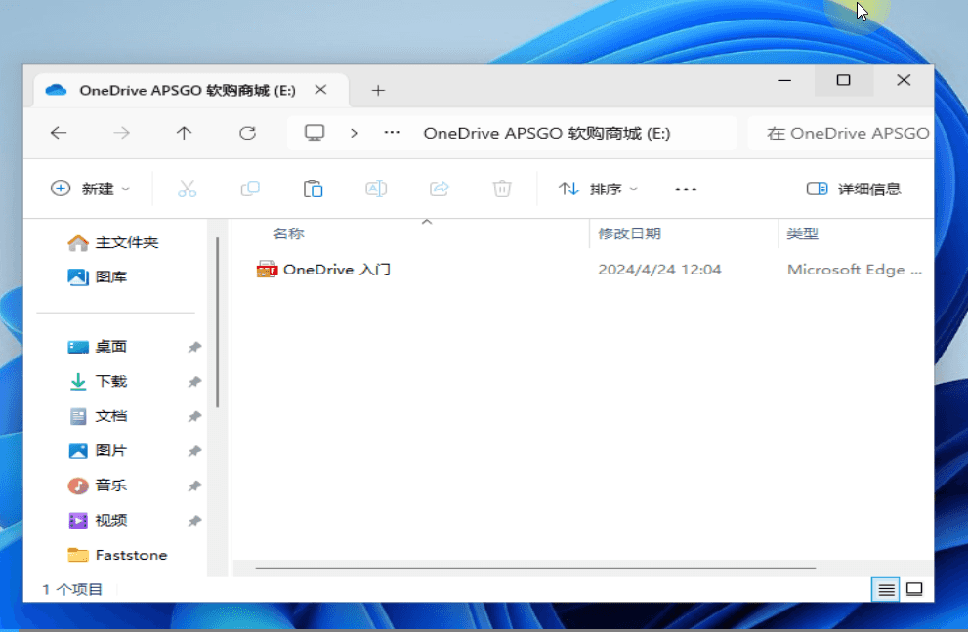
Task: Open 图片 in the sidebar
Action: point(98,451)
